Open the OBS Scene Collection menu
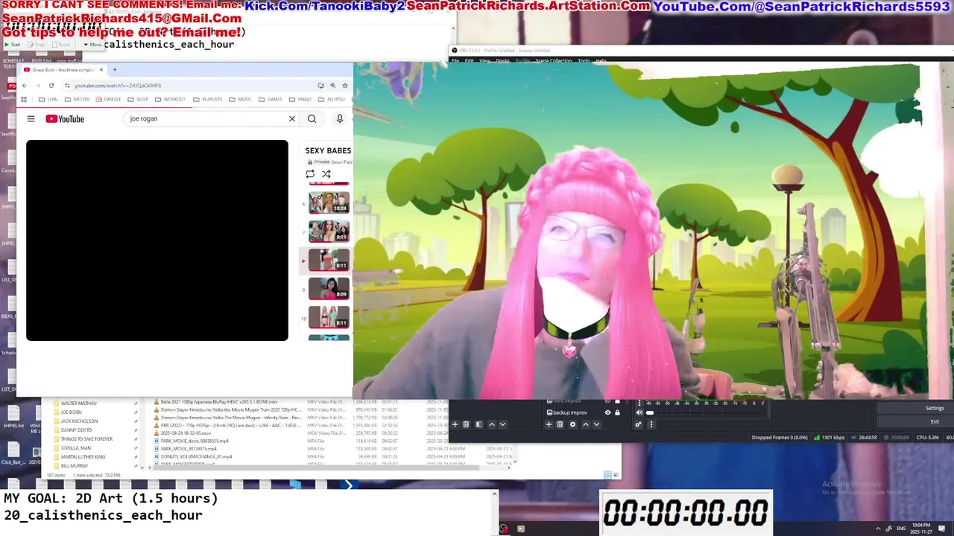954x536 pixels. (x=554, y=60)
